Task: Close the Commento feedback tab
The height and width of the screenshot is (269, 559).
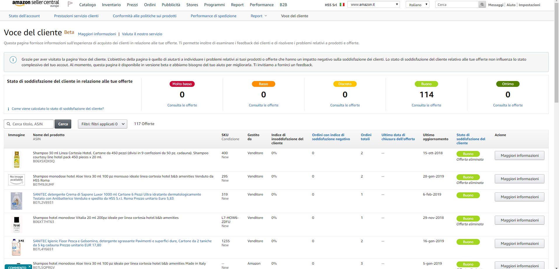Action: [29, 266]
